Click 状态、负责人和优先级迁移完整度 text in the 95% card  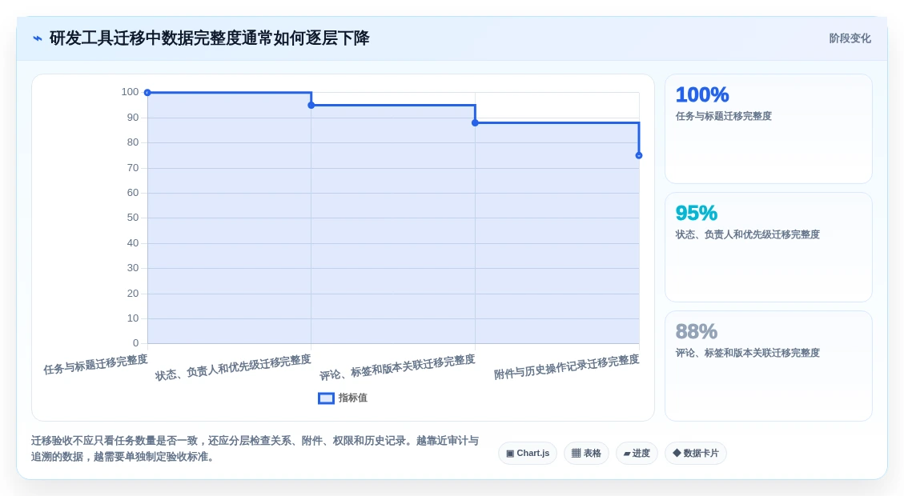[748, 234]
